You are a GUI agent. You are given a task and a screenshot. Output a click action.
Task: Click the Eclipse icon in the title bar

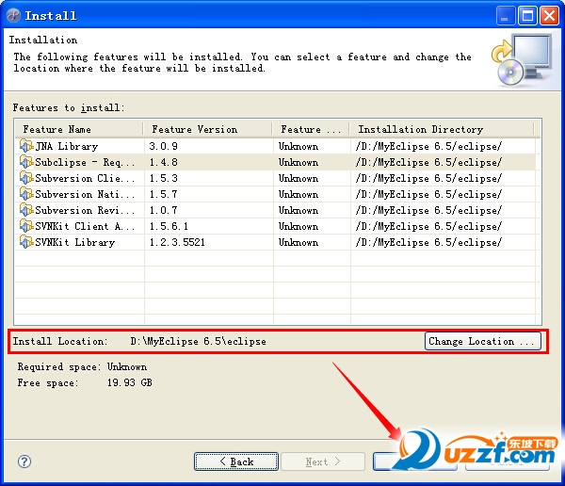(x=12, y=15)
